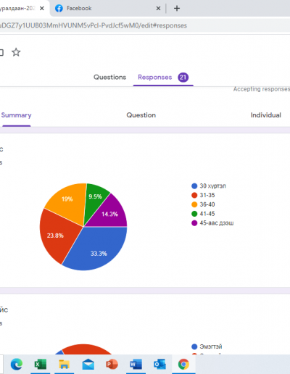
Task: Click the orange 36-40 legend dot
Action: click(194, 204)
